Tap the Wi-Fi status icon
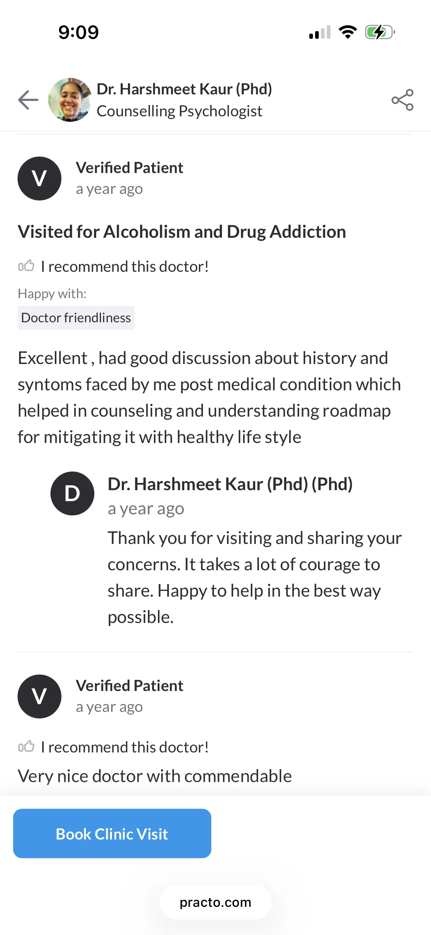The width and height of the screenshot is (431, 935). pyautogui.click(x=348, y=32)
